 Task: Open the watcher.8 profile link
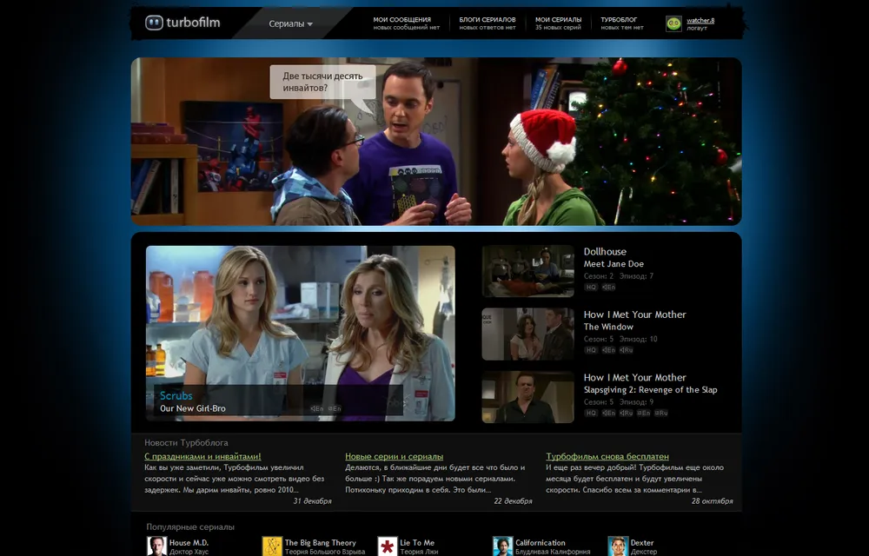[x=700, y=21]
